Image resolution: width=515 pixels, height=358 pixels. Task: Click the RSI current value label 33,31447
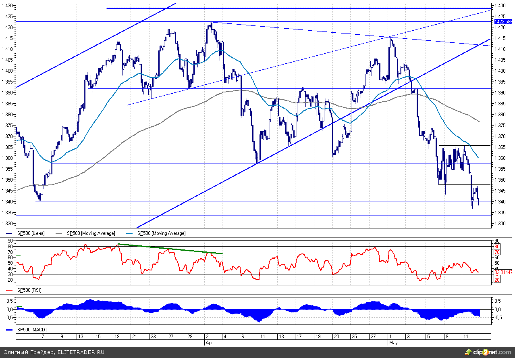[504, 273]
